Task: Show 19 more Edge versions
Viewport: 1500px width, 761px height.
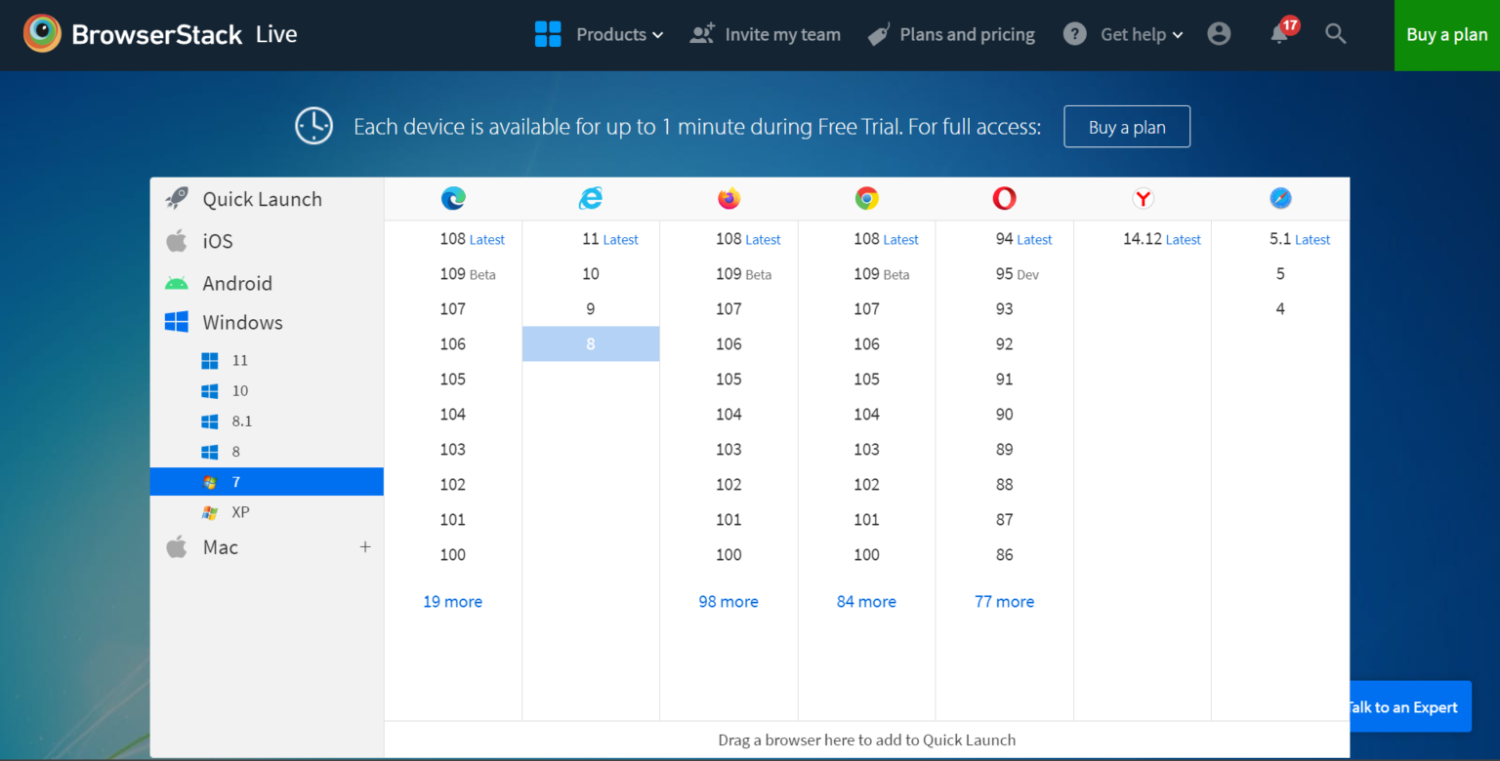Action: [453, 601]
